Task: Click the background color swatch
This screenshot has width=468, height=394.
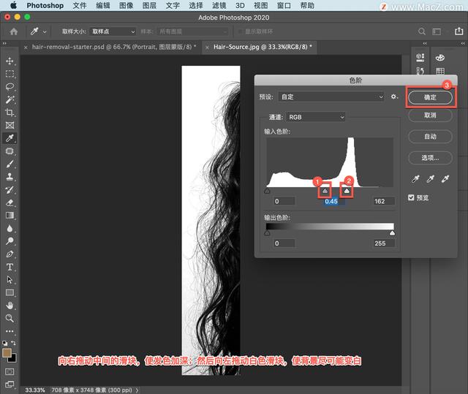Action: [13, 359]
